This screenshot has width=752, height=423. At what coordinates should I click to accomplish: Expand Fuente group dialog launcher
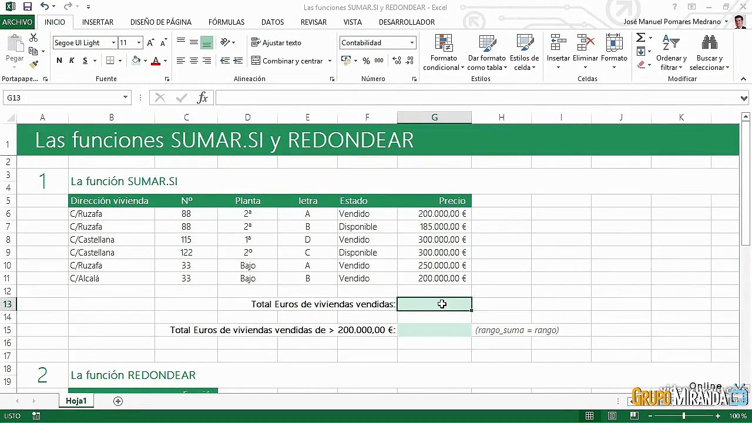[167, 79]
